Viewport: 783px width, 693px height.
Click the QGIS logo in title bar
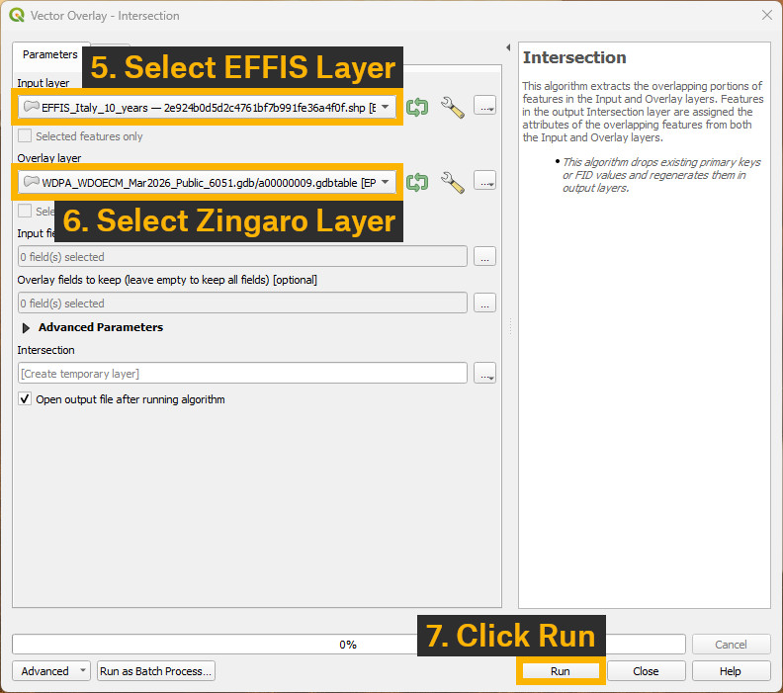click(17, 15)
